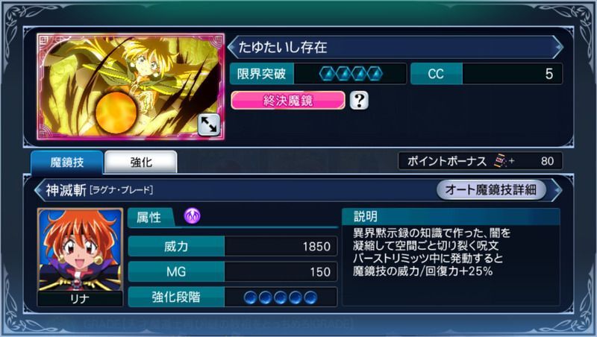Open the オート魔鏡技詳細 button
The width and height of the screenshot is (597, 337).
click(x=491, y=189)
